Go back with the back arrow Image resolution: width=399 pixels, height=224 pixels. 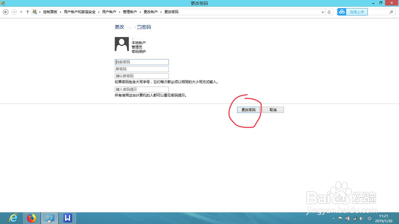6,12
